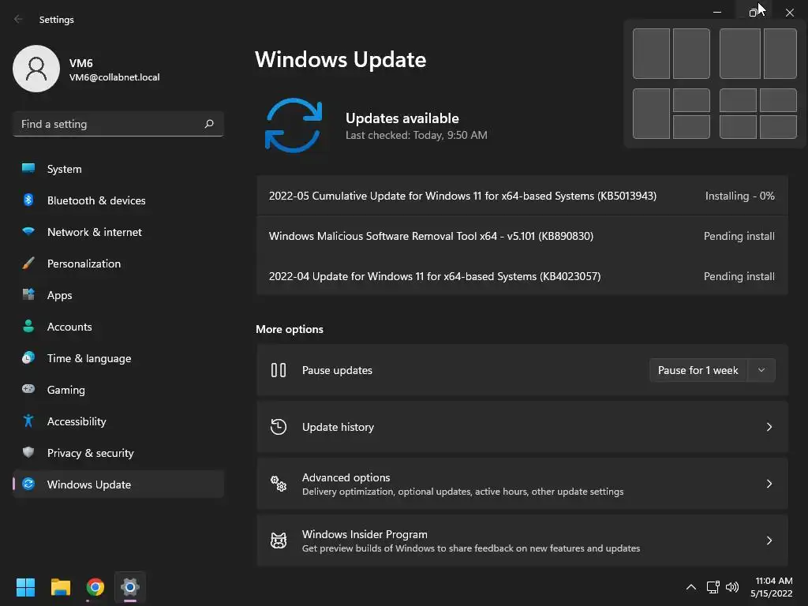Click Pending install status for KB4023057
The width and height of the screenshot is (808, 606).
pos(739,276)
